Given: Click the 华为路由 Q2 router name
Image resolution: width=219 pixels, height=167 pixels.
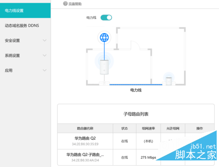Looking at the screenshot, I should click(85, 138).
